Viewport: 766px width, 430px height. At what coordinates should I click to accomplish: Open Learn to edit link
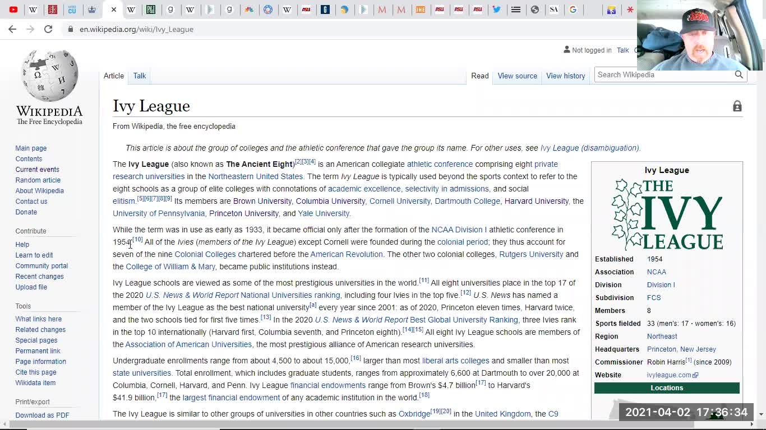(34, 255)
